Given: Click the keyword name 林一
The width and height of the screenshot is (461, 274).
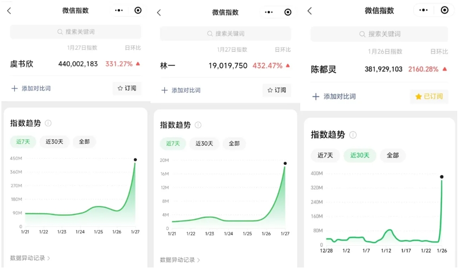Looking at the screenshot, I should (167, 65).
